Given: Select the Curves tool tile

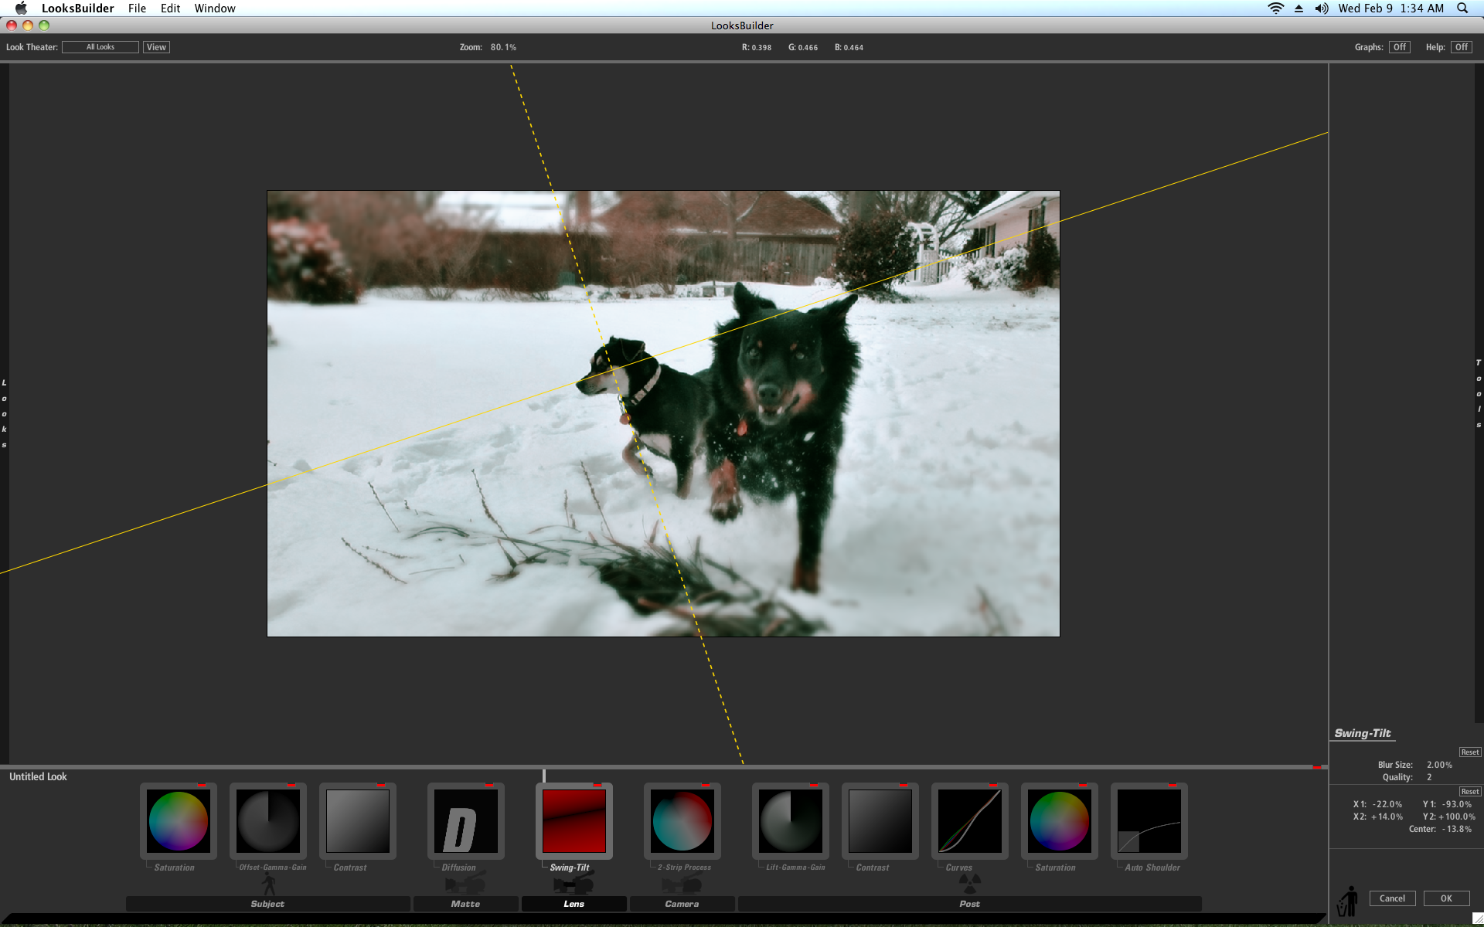Looking at the screenshot, I should pyautogui.click(x=970, y=820).
